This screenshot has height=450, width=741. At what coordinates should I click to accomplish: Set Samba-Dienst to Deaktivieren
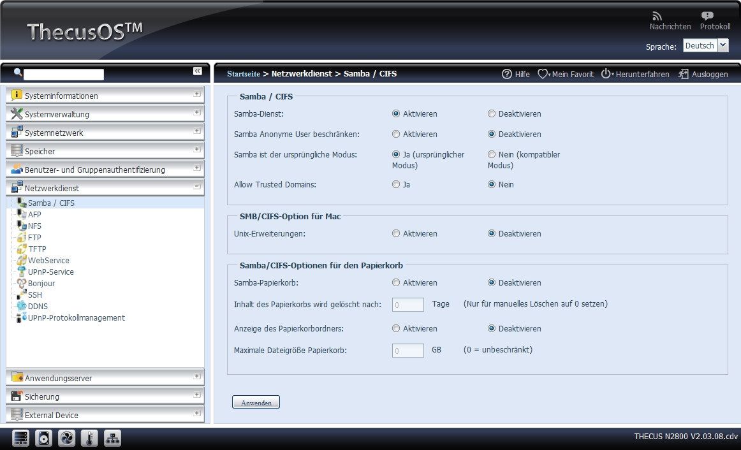(492, 114)
